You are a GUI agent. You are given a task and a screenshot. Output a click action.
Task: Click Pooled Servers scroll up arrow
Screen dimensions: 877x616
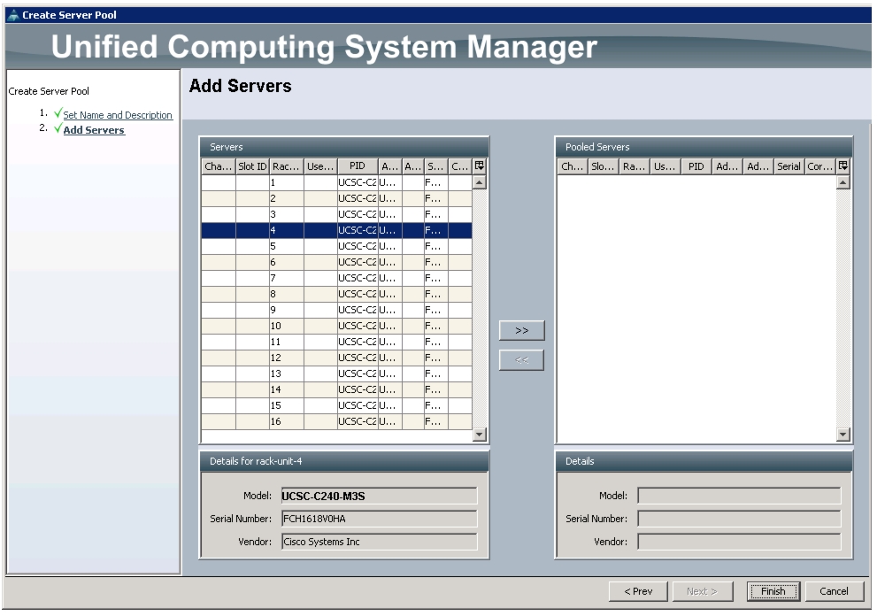[842, 182]
